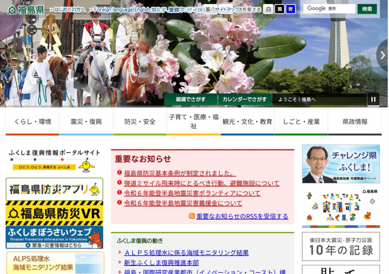Switch page background to 黒 (black)
The height and width of the screenshot is (274, 389).
click(x=279, y=10)
